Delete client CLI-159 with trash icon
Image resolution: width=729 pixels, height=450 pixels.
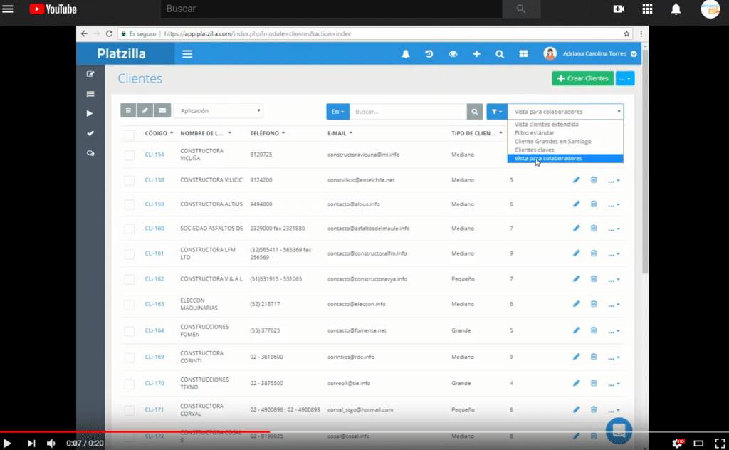[x=594, y=204]
